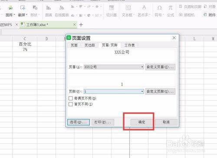The height and width of the screenshot is (158, 217).
Task: Cancel the dialog with 取消
Action: [x=166, y=122]
